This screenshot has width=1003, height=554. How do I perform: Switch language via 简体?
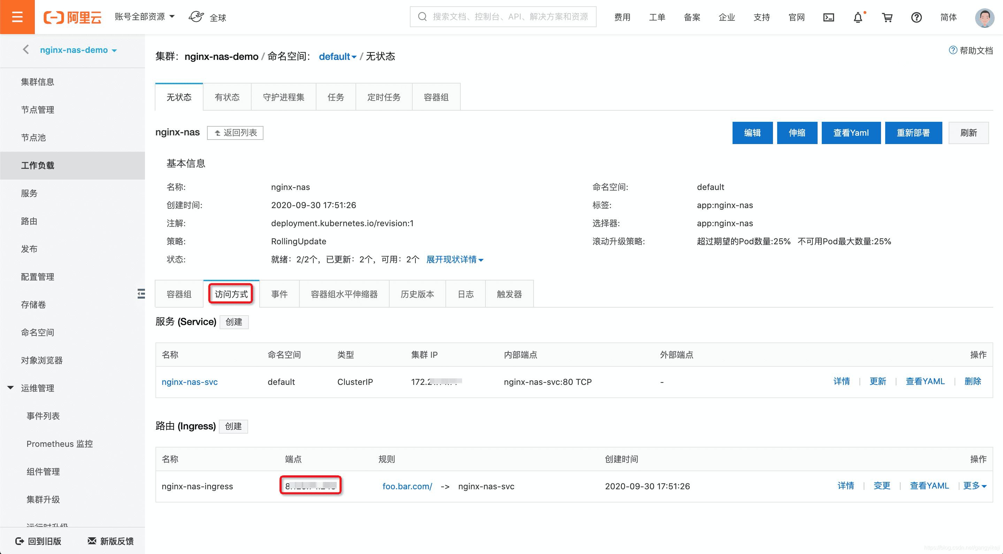(x=948, y=17)
